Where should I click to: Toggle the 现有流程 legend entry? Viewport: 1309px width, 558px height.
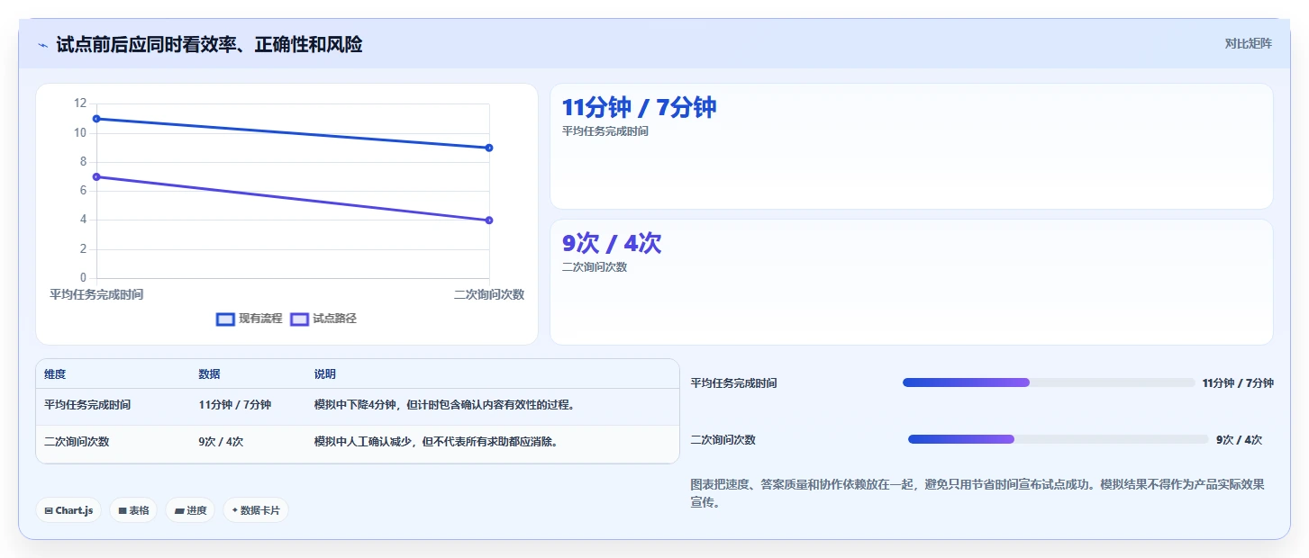pos(250,319)
